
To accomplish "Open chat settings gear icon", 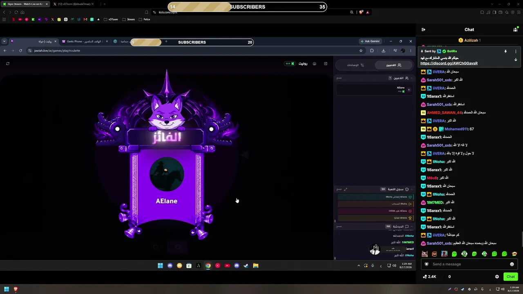I will (497, 277).
